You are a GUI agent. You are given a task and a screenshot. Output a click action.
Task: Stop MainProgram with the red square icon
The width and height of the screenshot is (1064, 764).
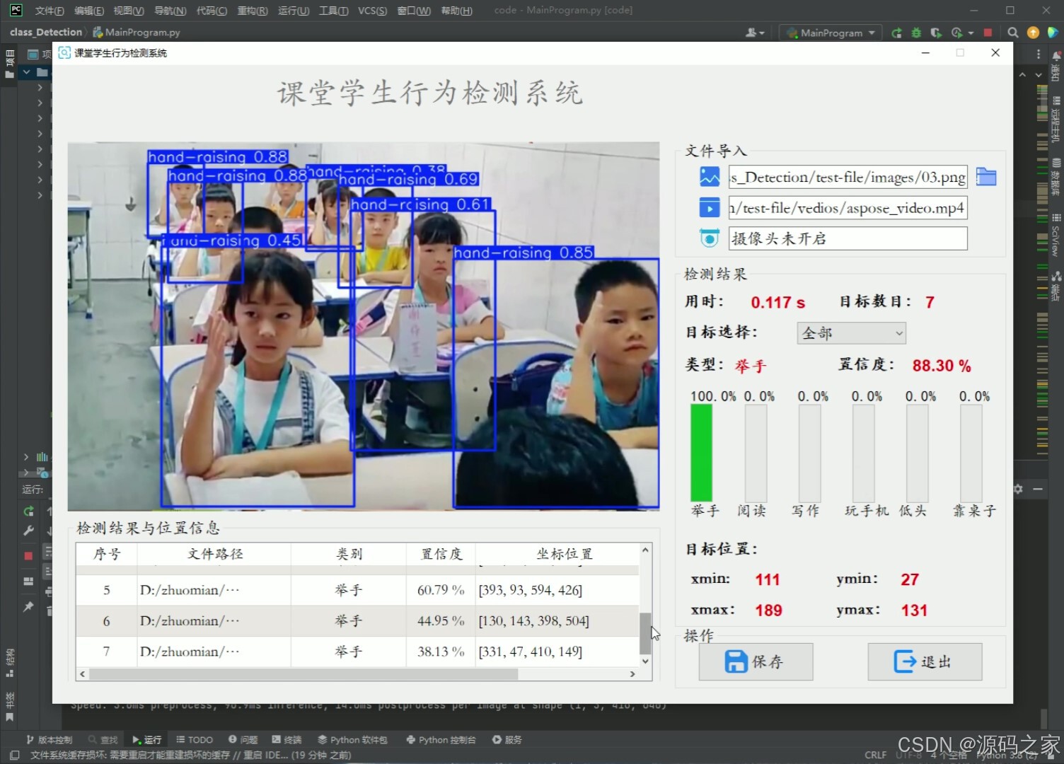988,33
